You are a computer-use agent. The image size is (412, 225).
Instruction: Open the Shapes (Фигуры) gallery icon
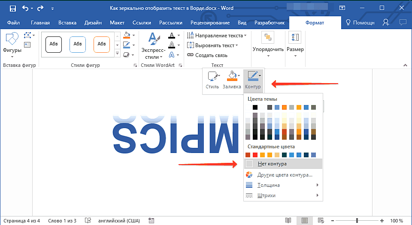[12, 40]
